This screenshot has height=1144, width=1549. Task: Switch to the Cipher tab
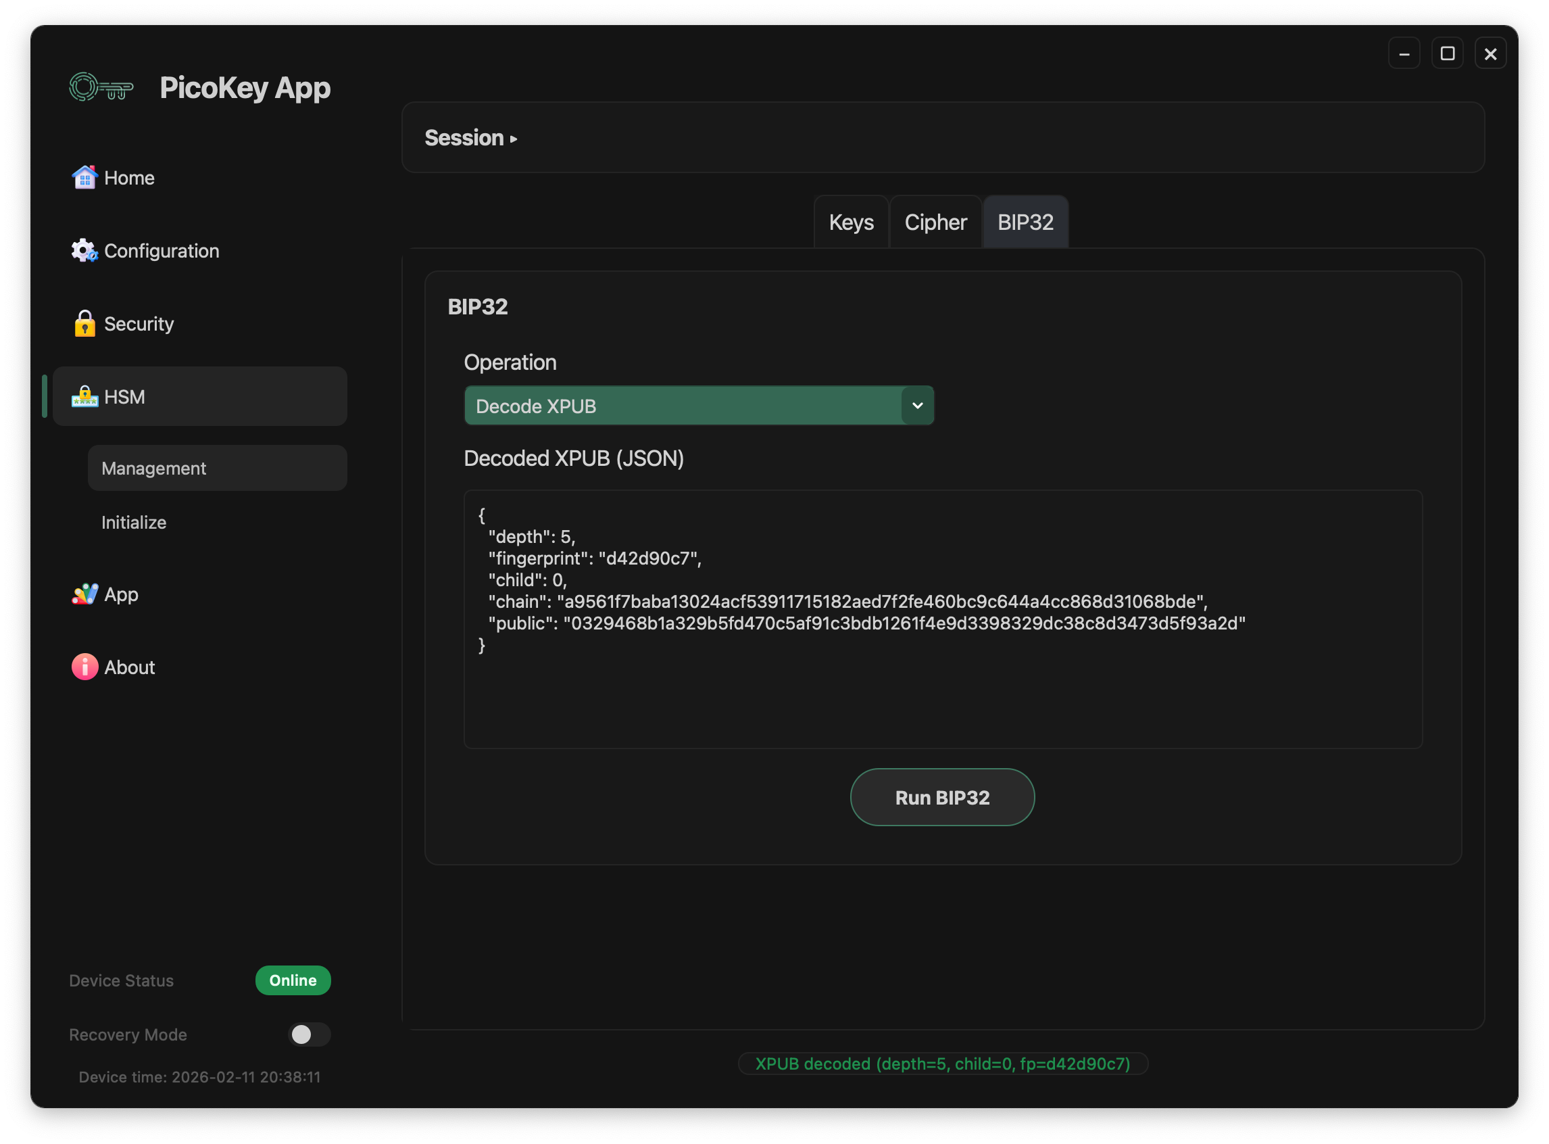[x=935, y=222]
